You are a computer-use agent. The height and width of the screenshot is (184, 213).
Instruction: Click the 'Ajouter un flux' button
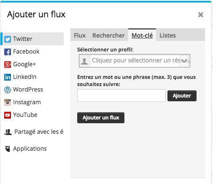point(101,118)
